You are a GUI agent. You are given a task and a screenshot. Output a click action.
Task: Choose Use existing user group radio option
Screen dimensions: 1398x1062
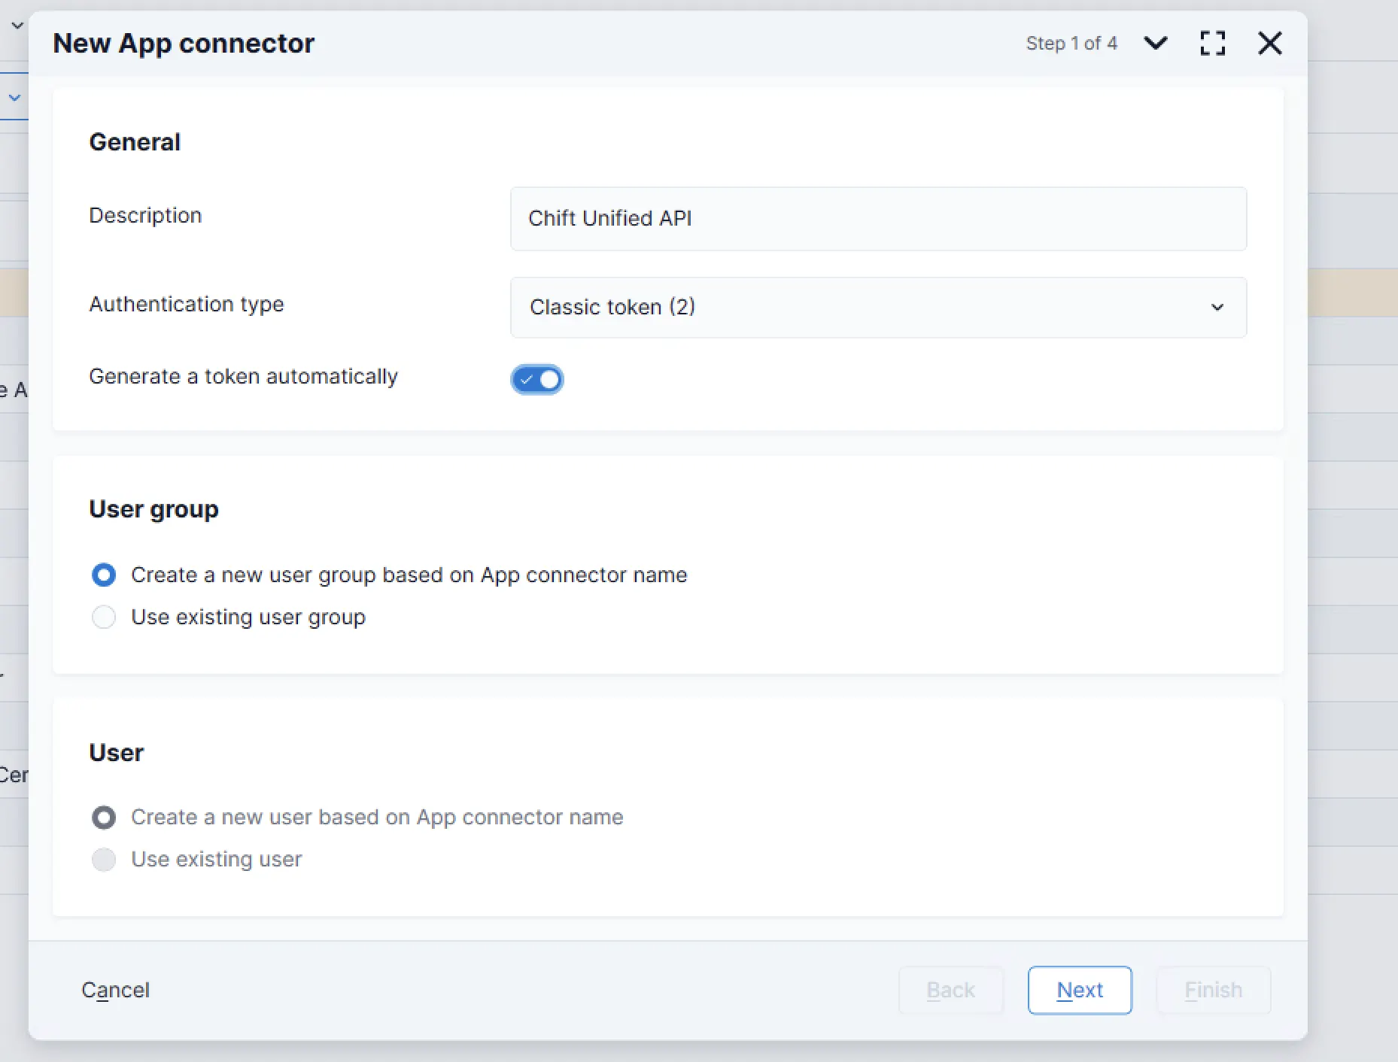pos(104,617)
